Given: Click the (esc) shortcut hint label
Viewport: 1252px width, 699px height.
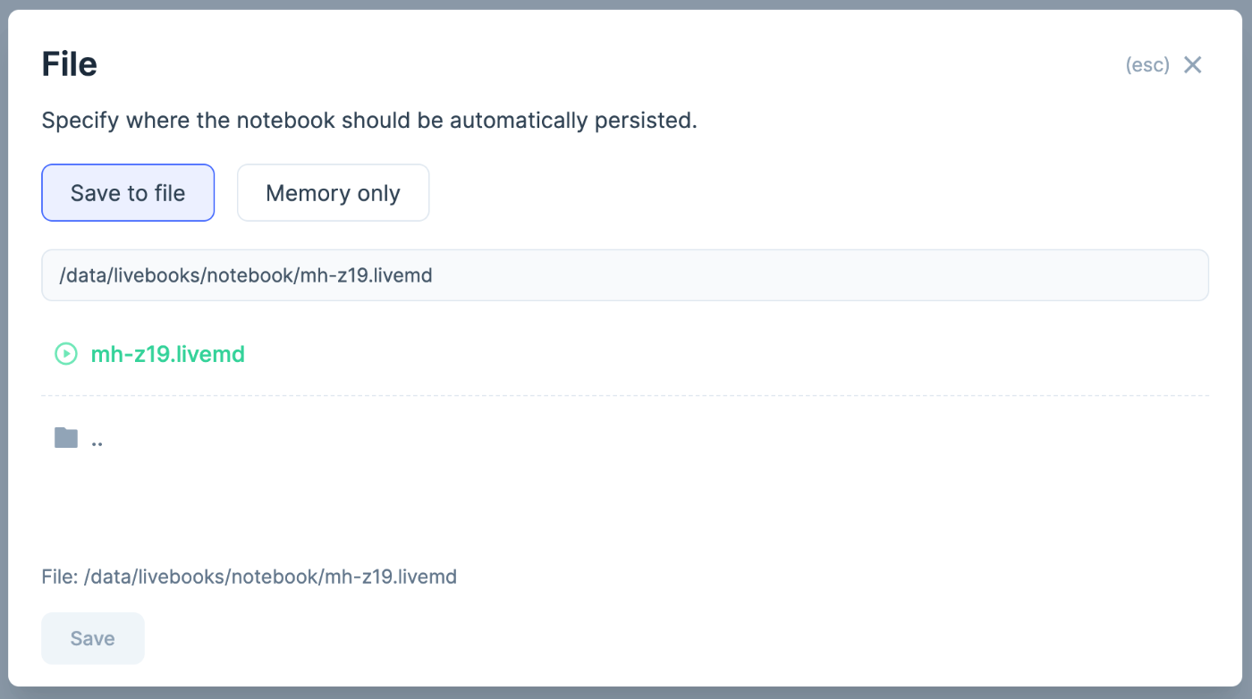Looking at the screenshot, I should (x=1147, y=65).
